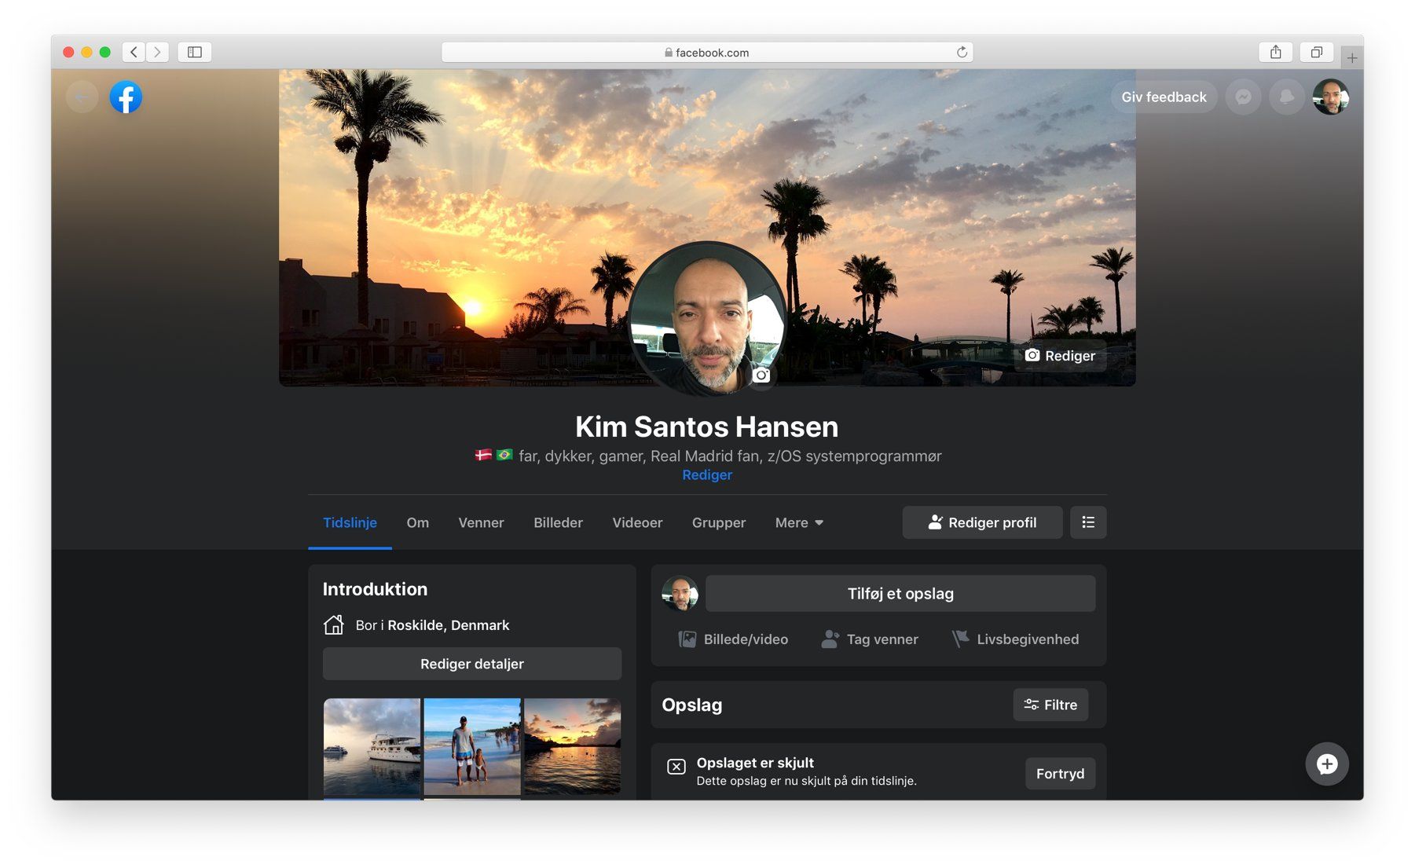This screenshot has width=1415, height=868.
Task: Undo the hidden post with Fortryd
Action: click(x=1060, y=773)
